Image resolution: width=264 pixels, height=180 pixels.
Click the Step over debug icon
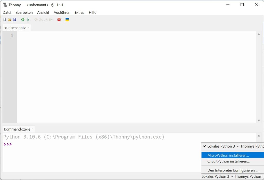(x=36, y=20)
